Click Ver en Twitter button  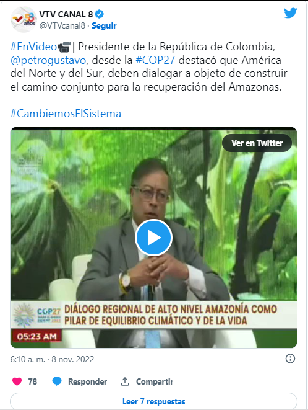point(257,143)
